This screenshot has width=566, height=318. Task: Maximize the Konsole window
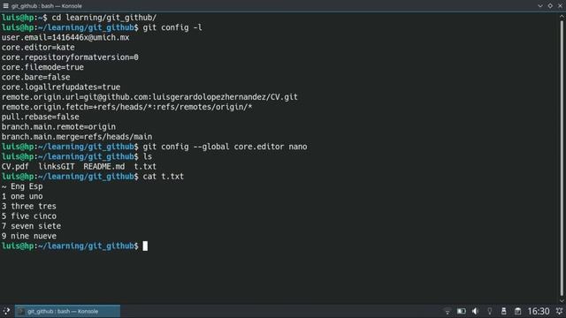click(x=550, y=6)
